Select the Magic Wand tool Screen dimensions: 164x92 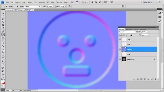click(x=3, y=22)
